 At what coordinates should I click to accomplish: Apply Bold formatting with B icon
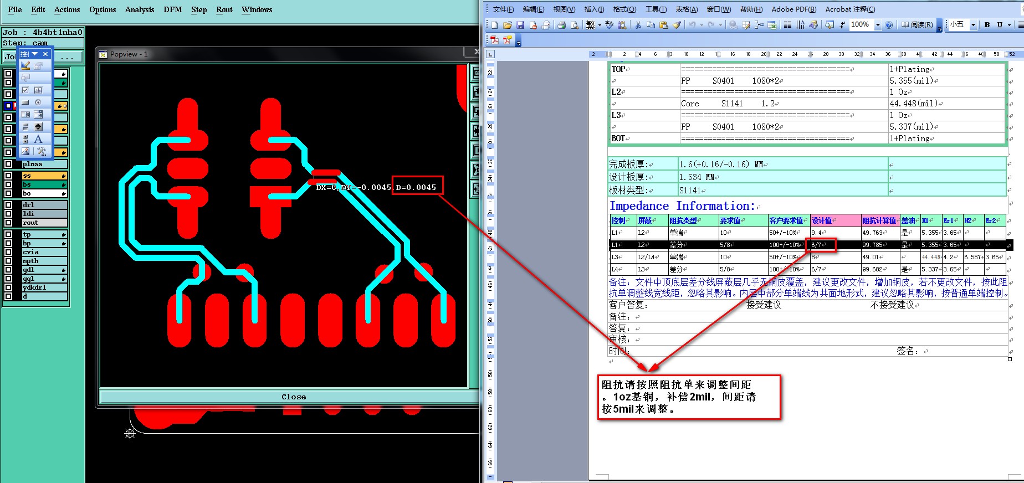click(x=987, y=25)
